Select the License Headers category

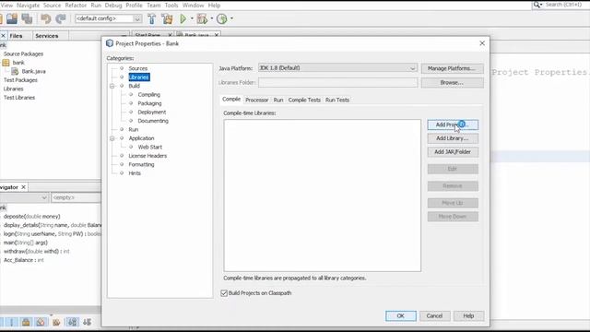tap(147, 156)
